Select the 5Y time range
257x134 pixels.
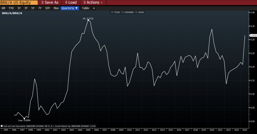click(x=33, y=8)
